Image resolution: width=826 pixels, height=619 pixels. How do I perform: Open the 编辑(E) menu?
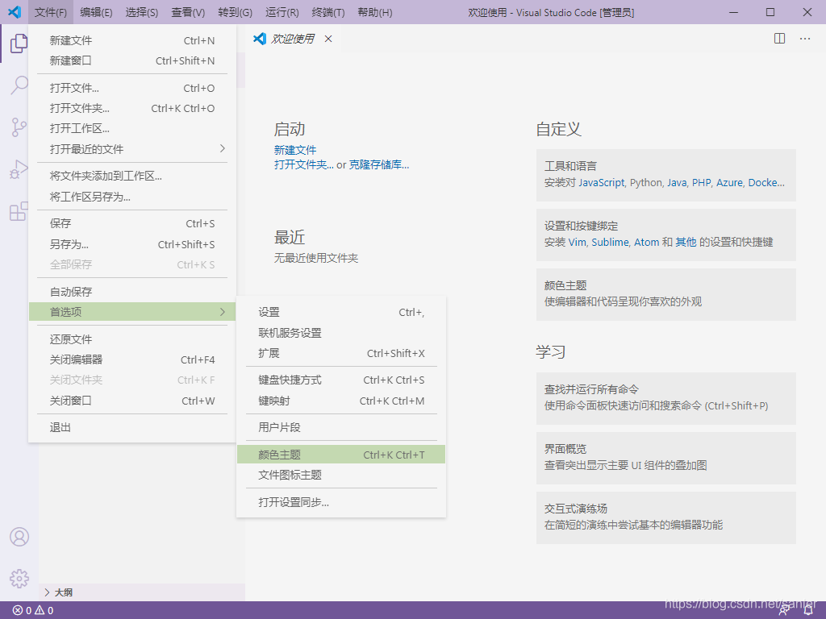[x=97, y=12]
